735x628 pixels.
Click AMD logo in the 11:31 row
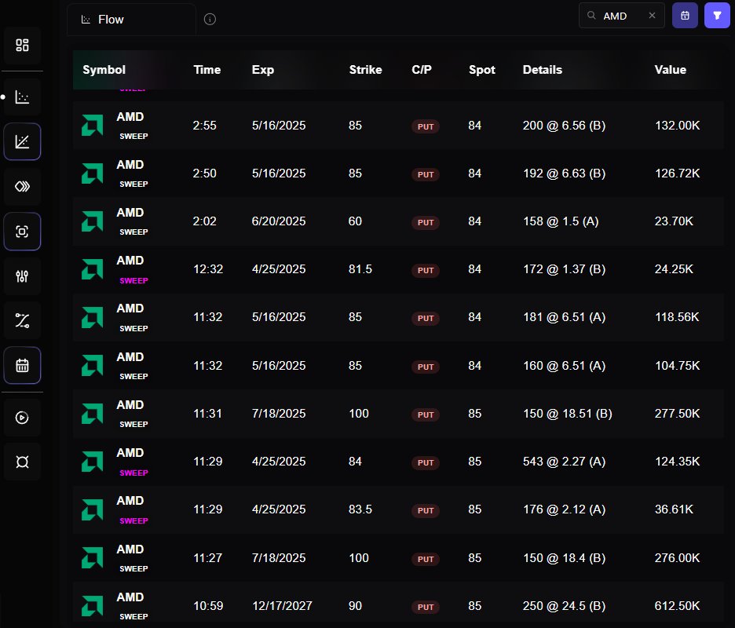click(93, 414)
